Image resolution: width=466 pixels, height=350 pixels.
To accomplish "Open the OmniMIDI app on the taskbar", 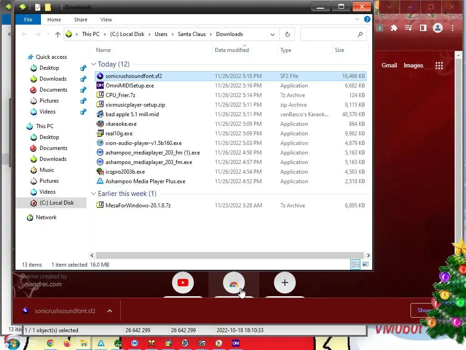I will [x=236, y=343].
